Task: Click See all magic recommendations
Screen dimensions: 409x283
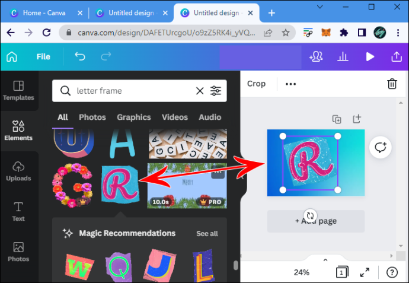Action: pyautogui.click(x=207, y=233)
